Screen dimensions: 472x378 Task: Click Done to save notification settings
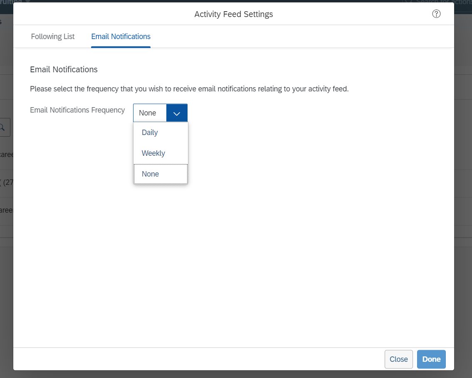431,359
